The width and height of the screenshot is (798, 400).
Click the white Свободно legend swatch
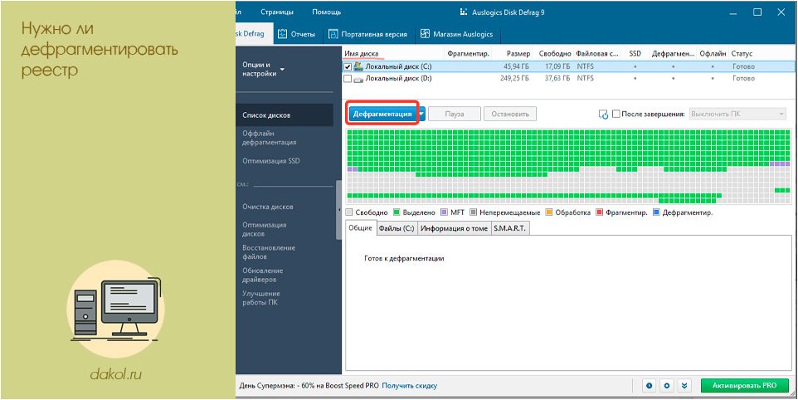(x=349, y=212)
